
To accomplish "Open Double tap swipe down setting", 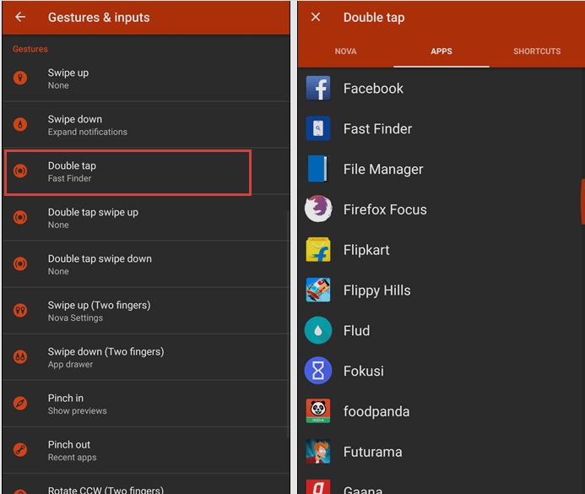I will [x=146, y=264].
